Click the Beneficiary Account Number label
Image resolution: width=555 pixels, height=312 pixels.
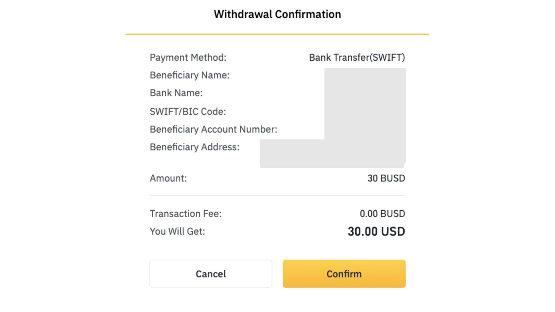[213, 129]
